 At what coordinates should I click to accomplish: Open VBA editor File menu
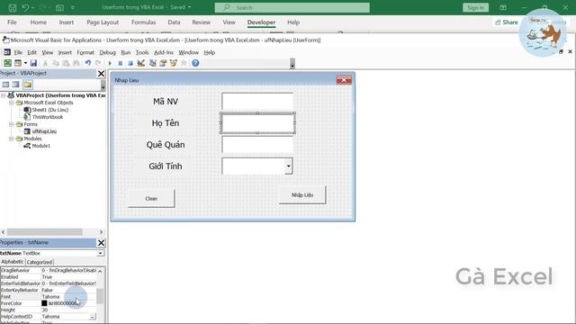point(18,52)
